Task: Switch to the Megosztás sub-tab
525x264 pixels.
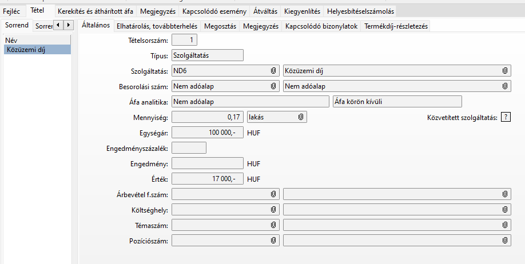Action: tap(220, 26)
